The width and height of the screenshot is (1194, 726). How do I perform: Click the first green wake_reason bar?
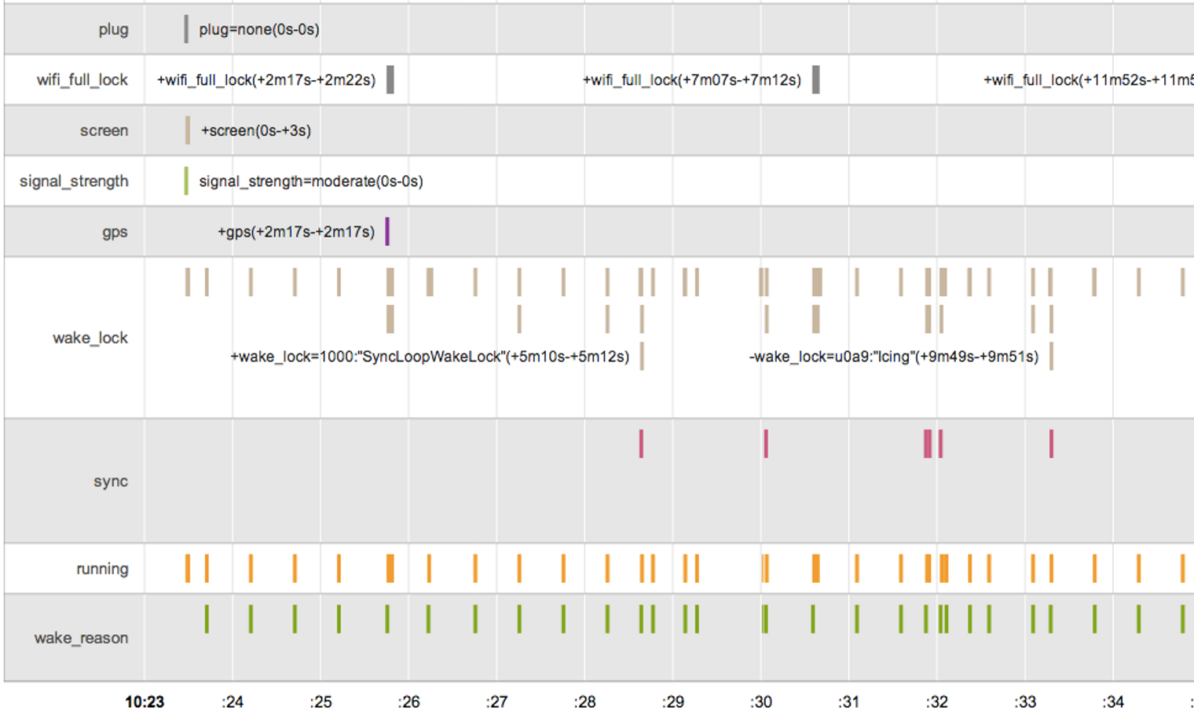tap(207, 619)
